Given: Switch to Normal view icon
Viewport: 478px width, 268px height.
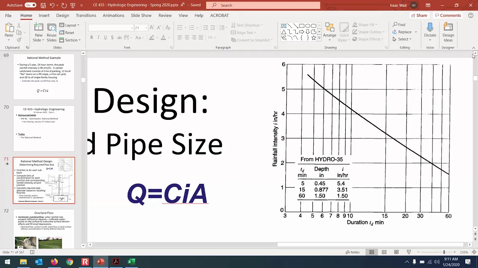Looking at the screenshot, I should (372, 252).
